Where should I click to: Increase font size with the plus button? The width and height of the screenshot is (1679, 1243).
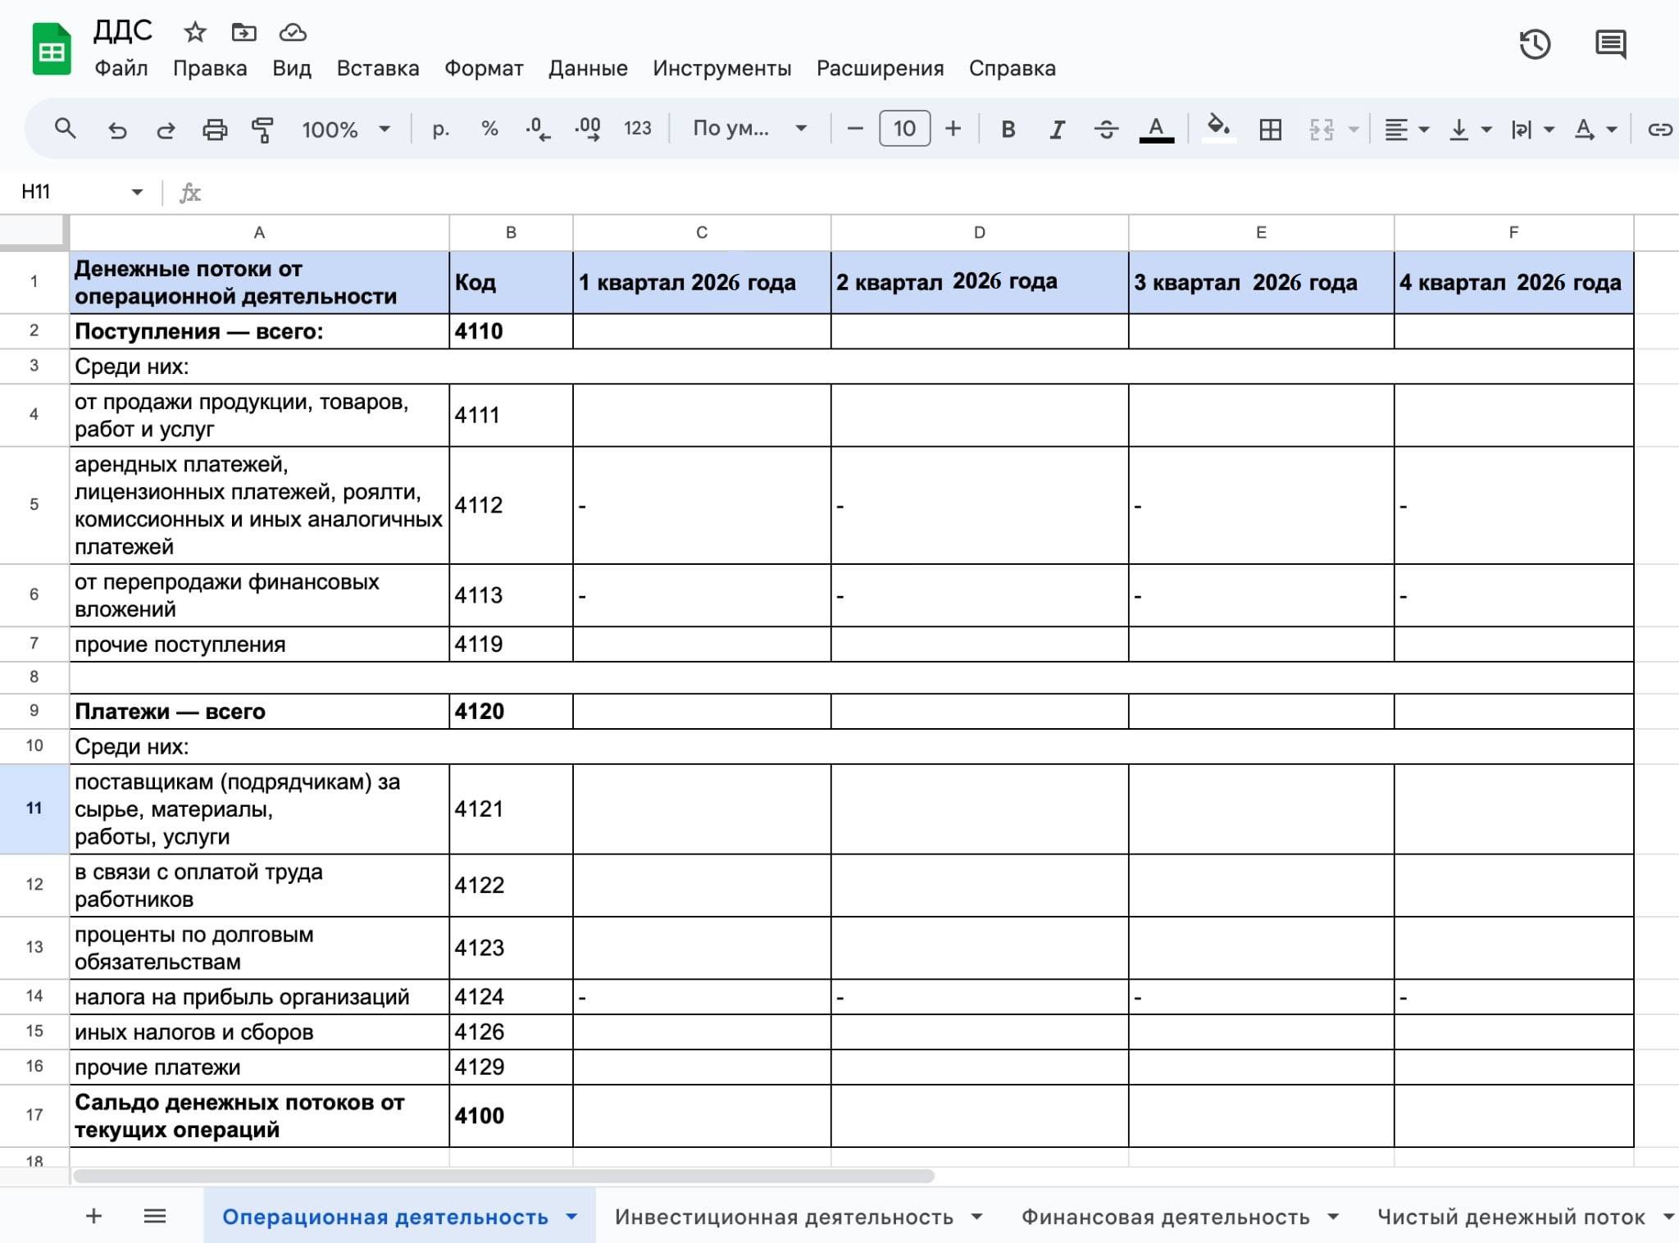pyautogui.click(x=953, y=129)
